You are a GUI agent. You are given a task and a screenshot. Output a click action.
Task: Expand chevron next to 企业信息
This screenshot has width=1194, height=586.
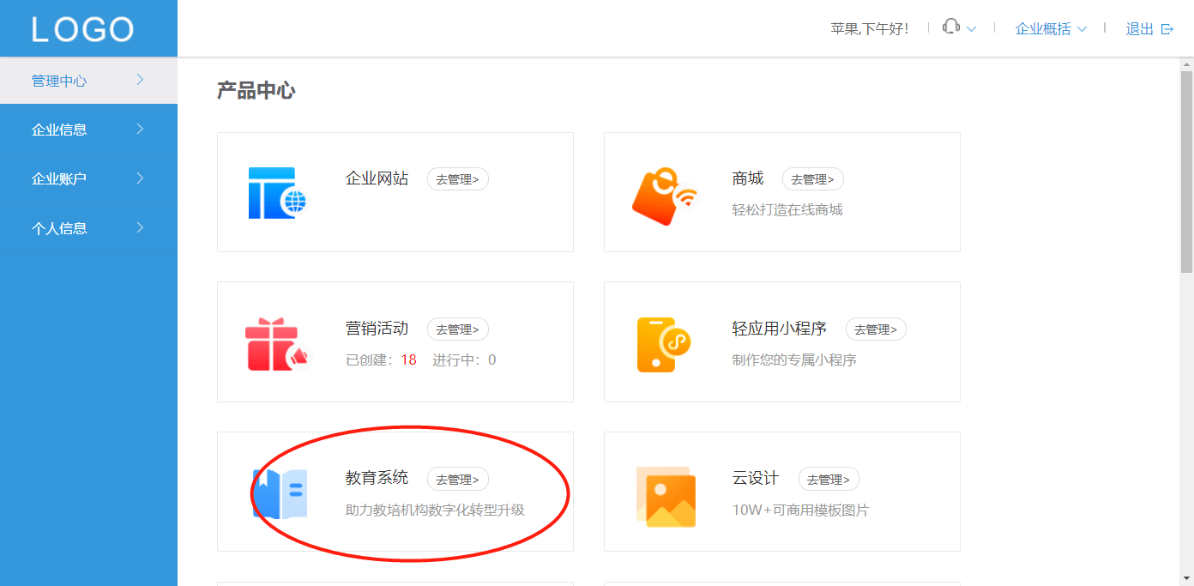tap(140, 129)
